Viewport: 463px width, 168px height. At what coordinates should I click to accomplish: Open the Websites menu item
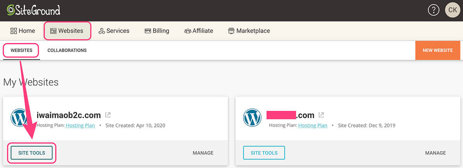coord(67,31)
